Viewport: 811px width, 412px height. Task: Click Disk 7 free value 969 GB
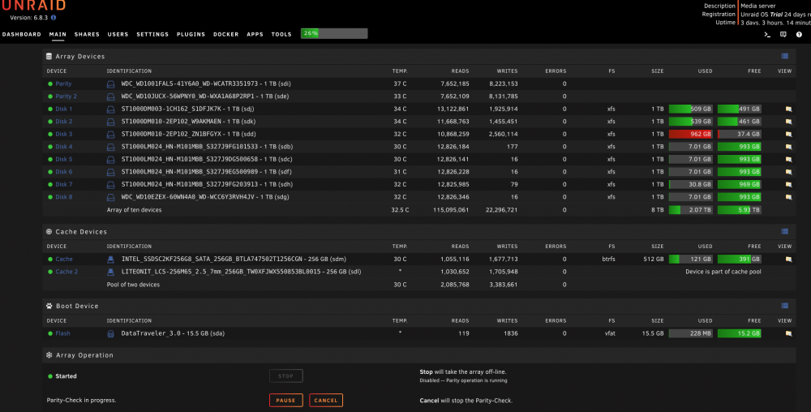point(739,184)
